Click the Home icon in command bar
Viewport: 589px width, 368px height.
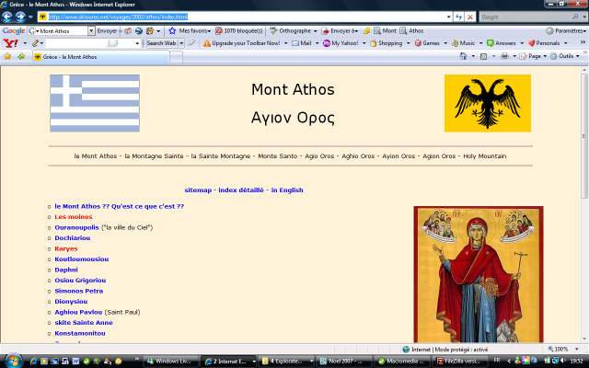(x=463, y=56)
